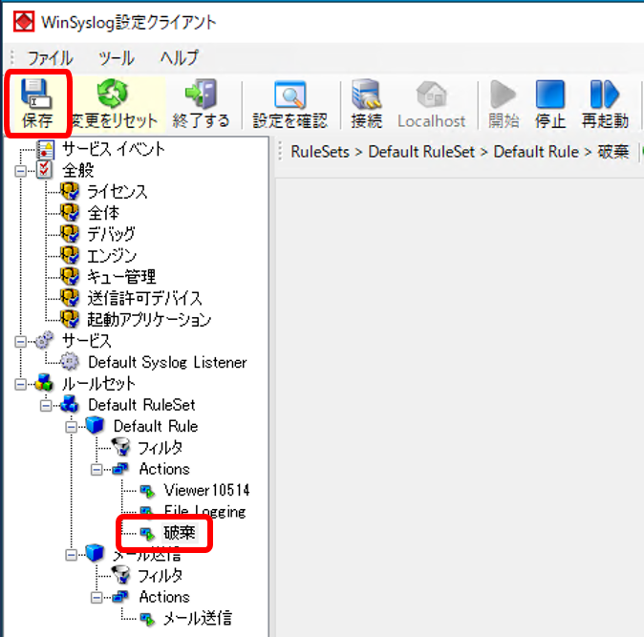Select サービス イベント icon in tree
The width and height of the screenshot is (644, 637).
coord(45,149)
